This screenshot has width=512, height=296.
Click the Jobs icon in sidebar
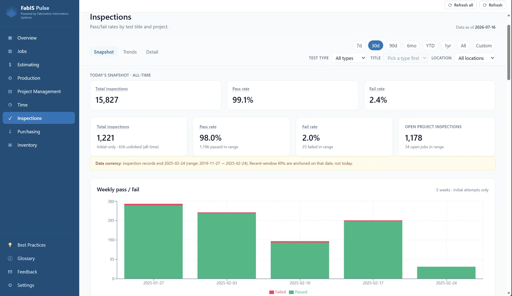tap(10, 51)
